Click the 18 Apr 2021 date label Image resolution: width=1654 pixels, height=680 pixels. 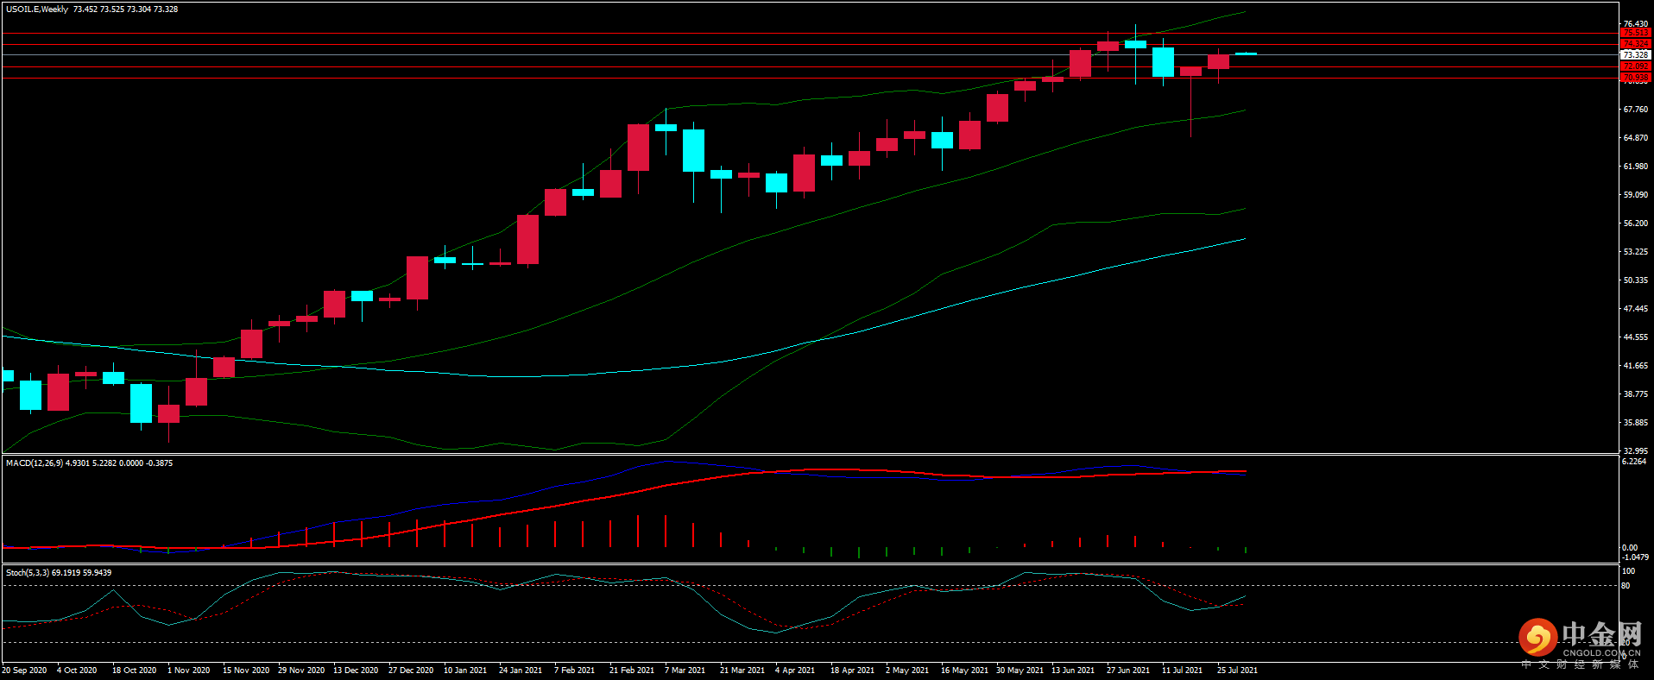[x=853, y=671]
